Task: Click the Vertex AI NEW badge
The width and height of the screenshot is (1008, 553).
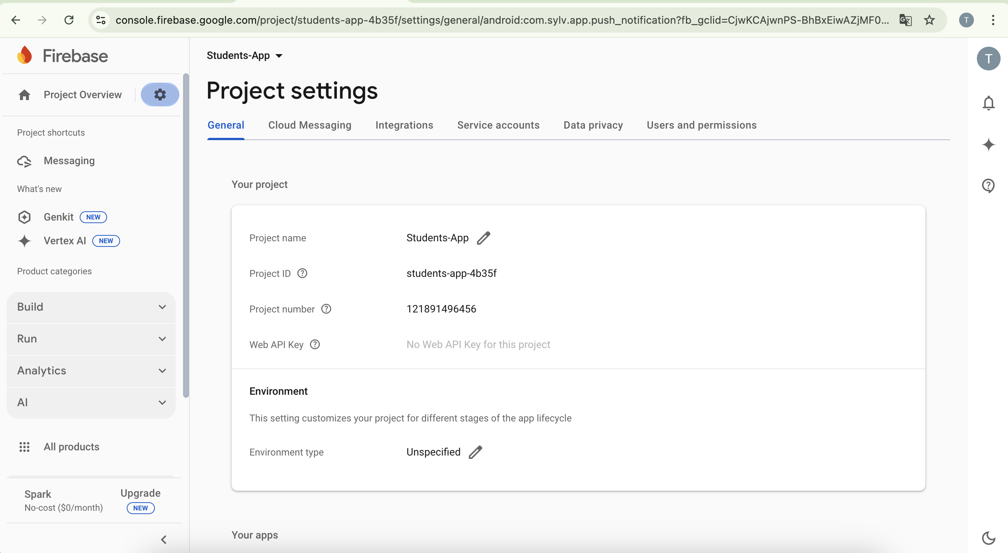Action: click(106, 241)
